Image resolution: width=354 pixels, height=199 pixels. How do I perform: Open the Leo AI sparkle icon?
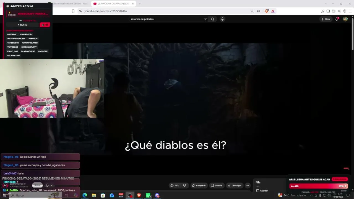point(339,11)
